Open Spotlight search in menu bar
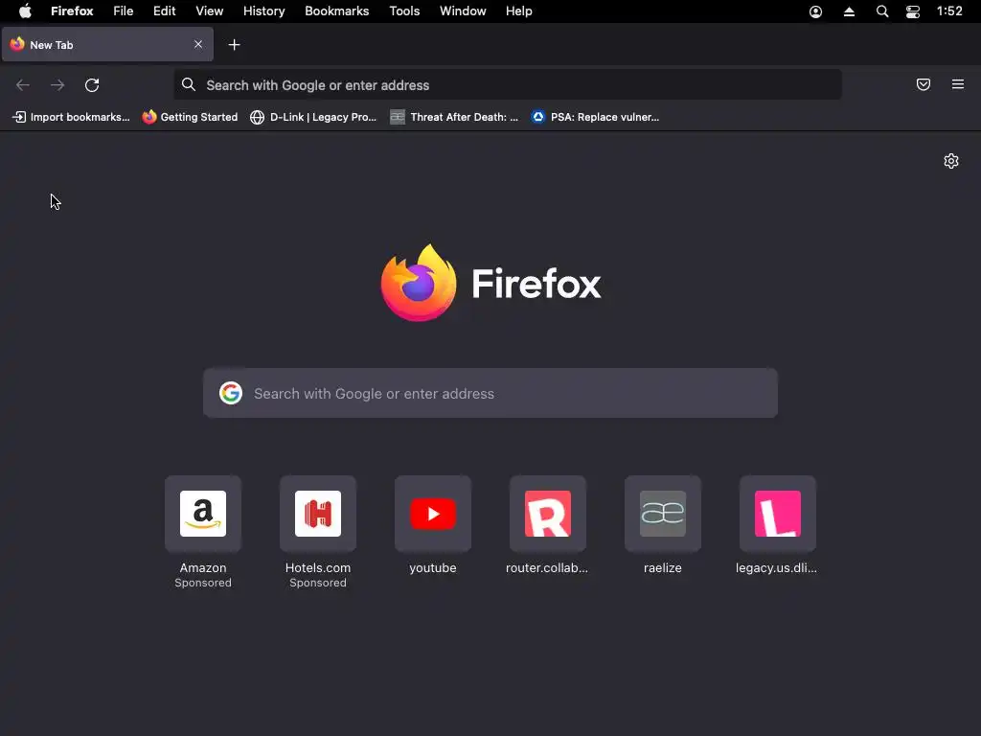Screen dimensions: 981x736 coord(882,11)
